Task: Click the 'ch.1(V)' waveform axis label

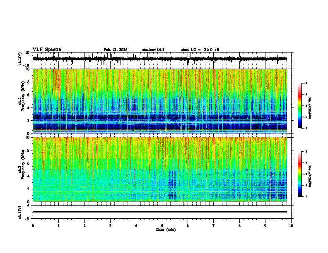Action: [x=20, y=59]
